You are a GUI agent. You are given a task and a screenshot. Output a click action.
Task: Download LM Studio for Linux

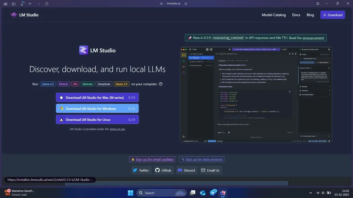tap(97, 120)
